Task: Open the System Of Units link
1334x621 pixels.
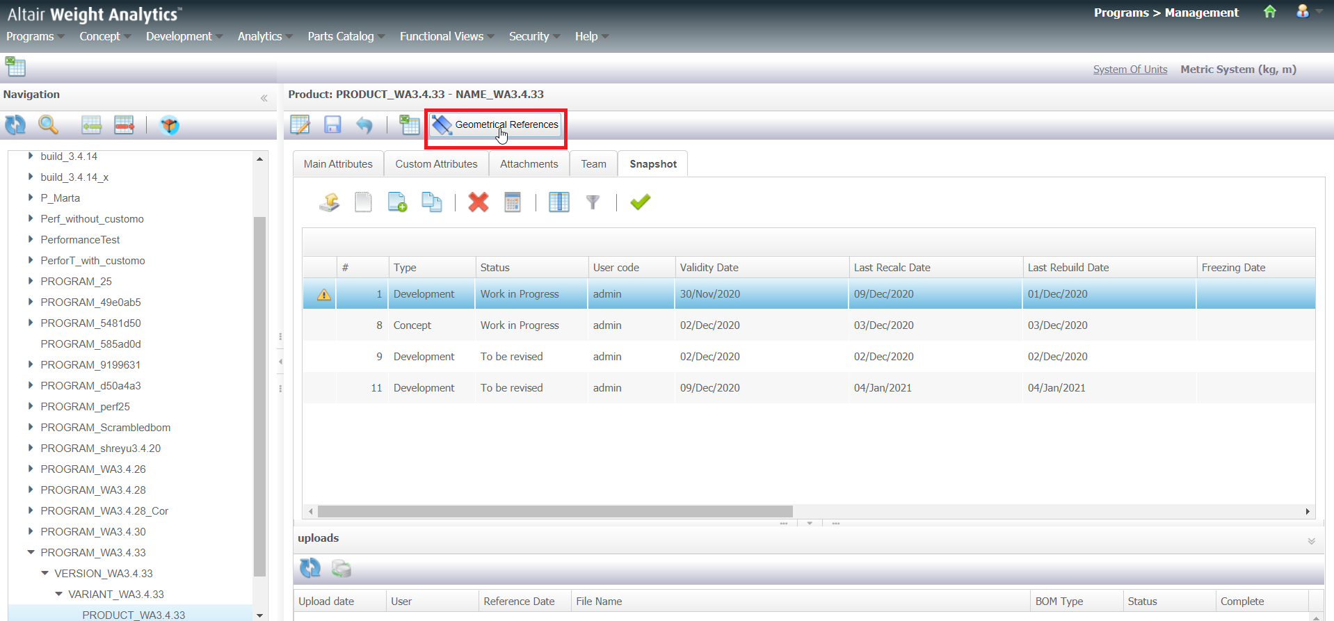Action: [x=1130, y=70]
